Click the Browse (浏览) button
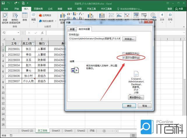187x138 pixels. pyautogui.click(x=129, y=39)
